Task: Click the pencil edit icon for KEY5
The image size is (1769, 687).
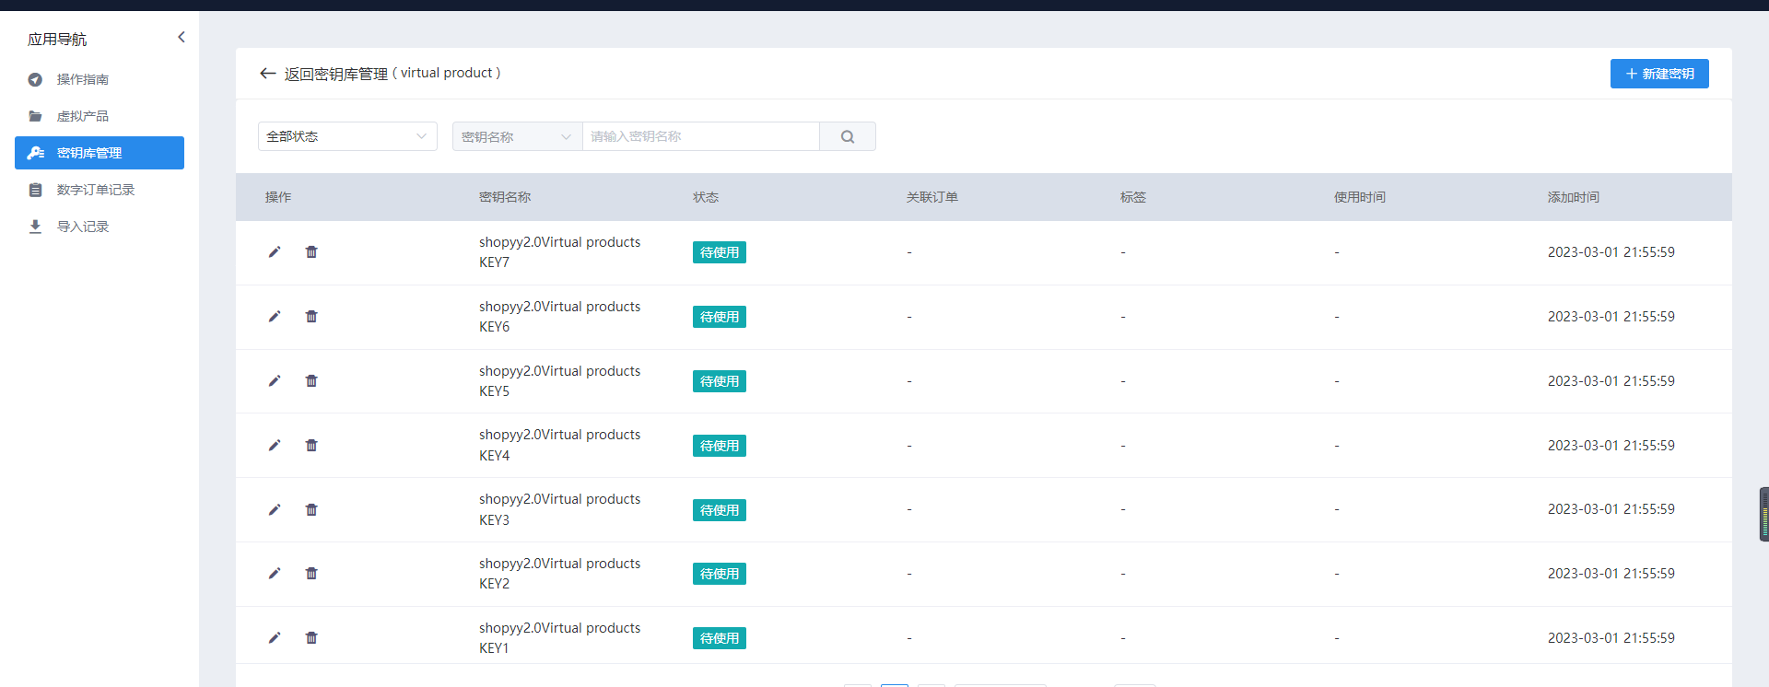Action: click(275, 381)
